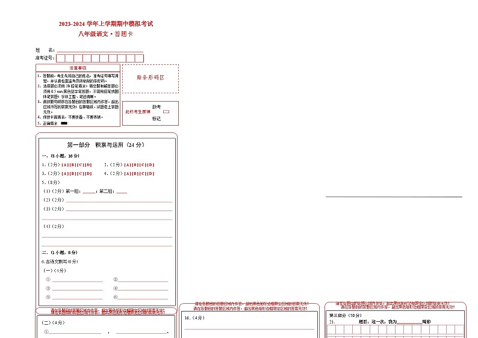Click the blank line ③ under (一)(4分)
The image size is (478, 338).
tap(78, 289)
